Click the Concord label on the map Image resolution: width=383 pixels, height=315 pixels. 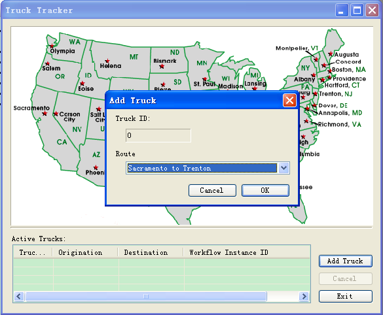348,61
